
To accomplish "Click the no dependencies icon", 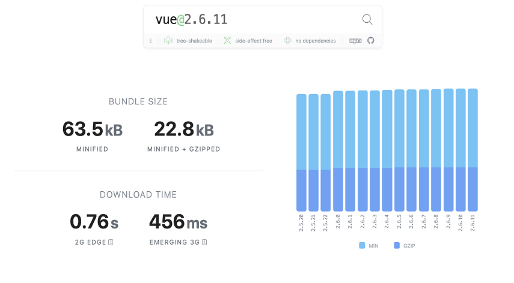I will [287, 41].
